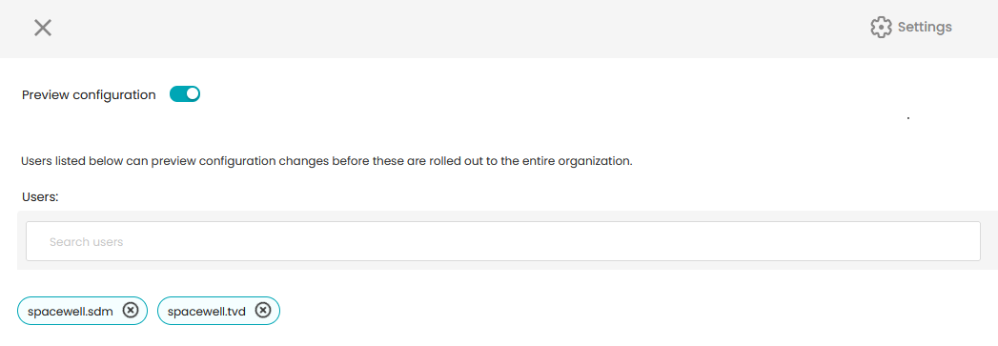The width and height of the screenshot is (998, 346).
Task: Select the spacewell.sdm user chip name
Action: pos(71,311)
